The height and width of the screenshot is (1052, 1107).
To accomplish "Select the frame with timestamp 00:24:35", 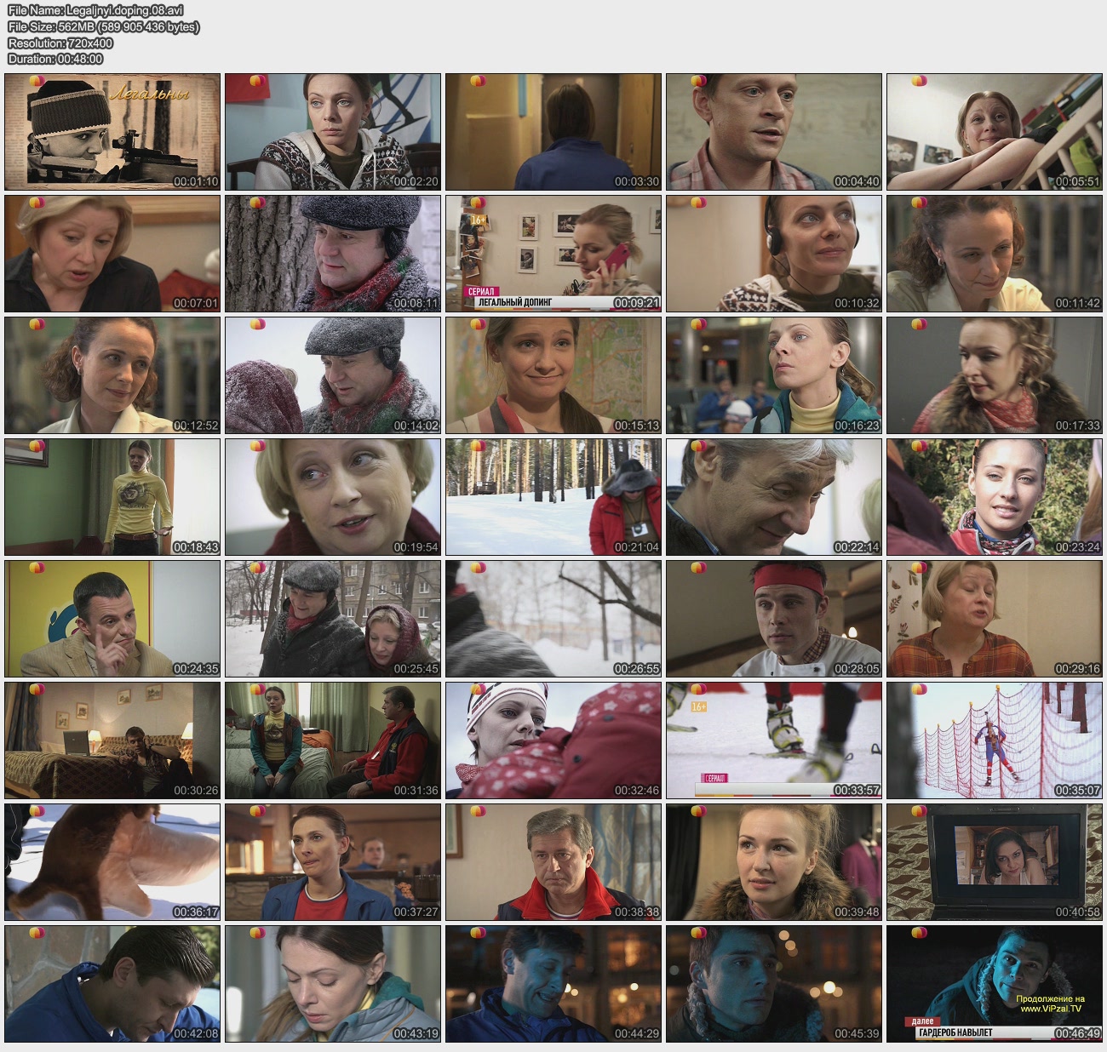I will point(112,619).
